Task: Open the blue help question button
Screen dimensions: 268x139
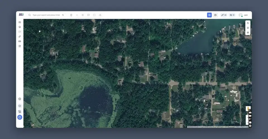Action: click(20, 117)
